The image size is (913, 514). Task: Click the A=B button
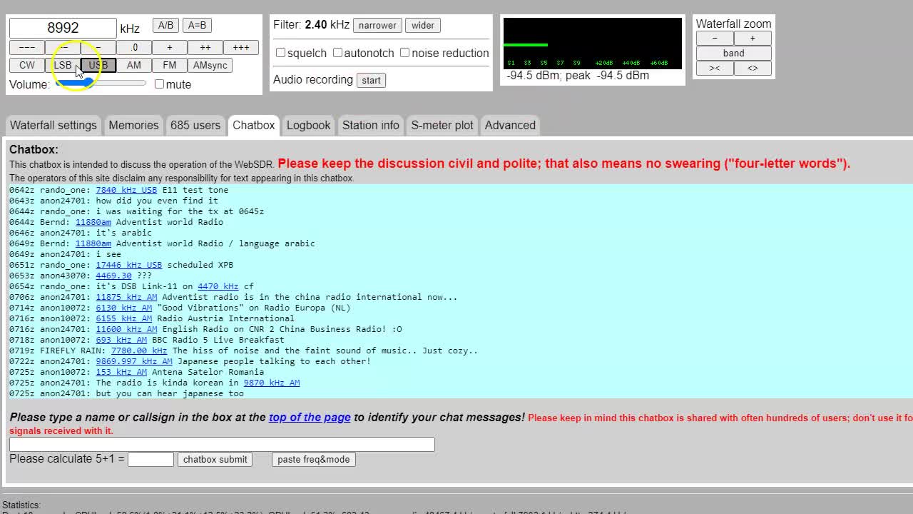click(197, 25)
